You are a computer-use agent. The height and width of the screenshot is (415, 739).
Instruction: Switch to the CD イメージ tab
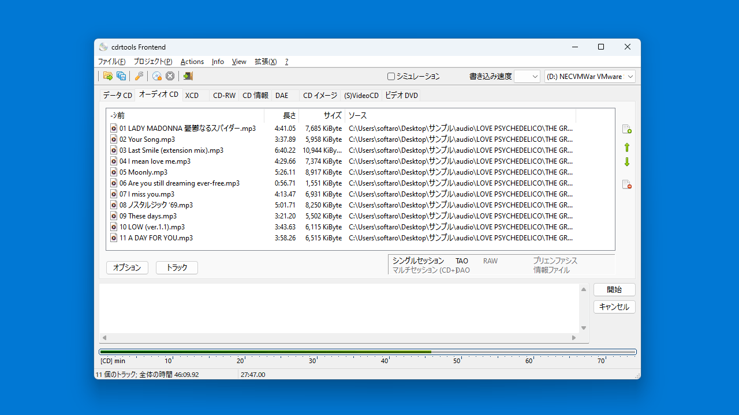[x=320, y=96]
